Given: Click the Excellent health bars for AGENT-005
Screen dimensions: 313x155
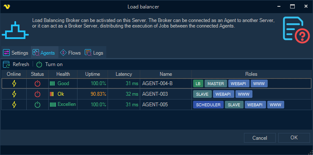Looking at the screenshot, I should point(53,105).
